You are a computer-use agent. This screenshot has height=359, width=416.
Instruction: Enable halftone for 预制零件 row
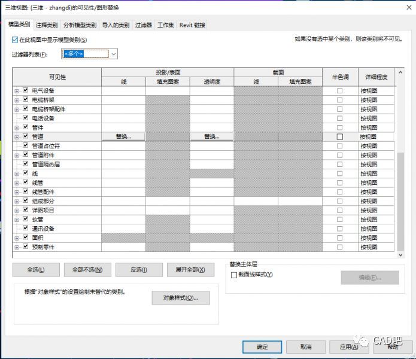(x=340, y=247)
